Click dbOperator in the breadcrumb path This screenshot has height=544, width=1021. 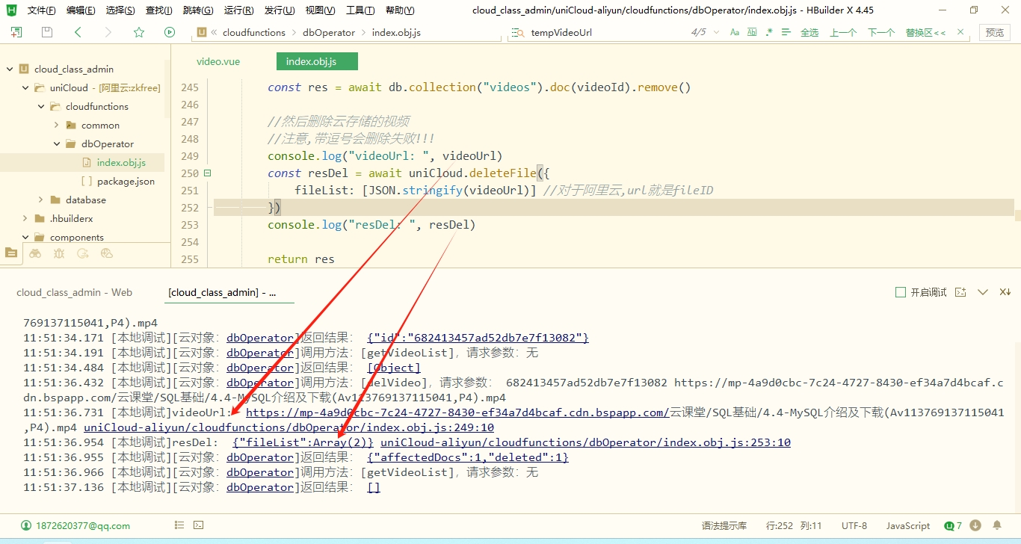(329, 33)
